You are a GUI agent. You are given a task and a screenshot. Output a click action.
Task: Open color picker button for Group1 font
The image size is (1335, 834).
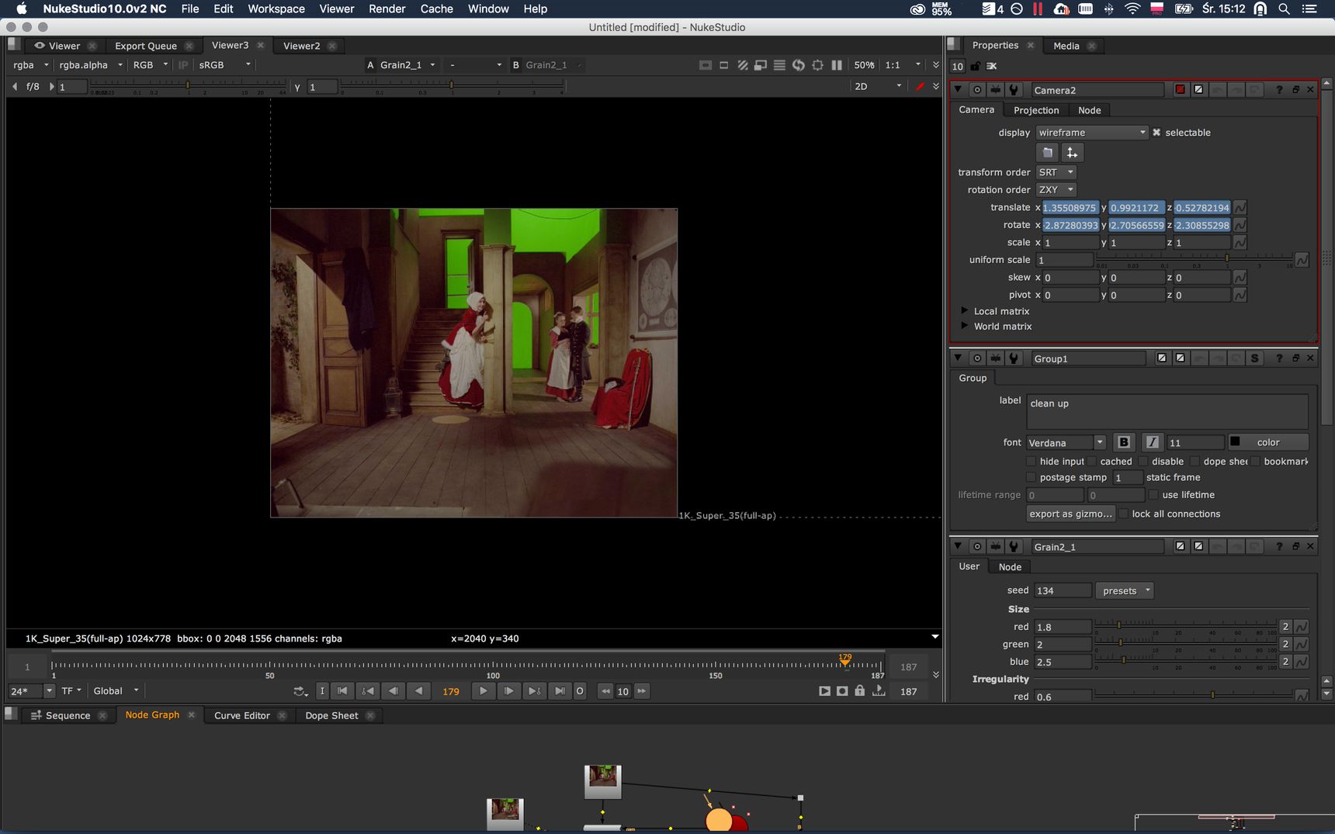click(x=1268, y=442)
